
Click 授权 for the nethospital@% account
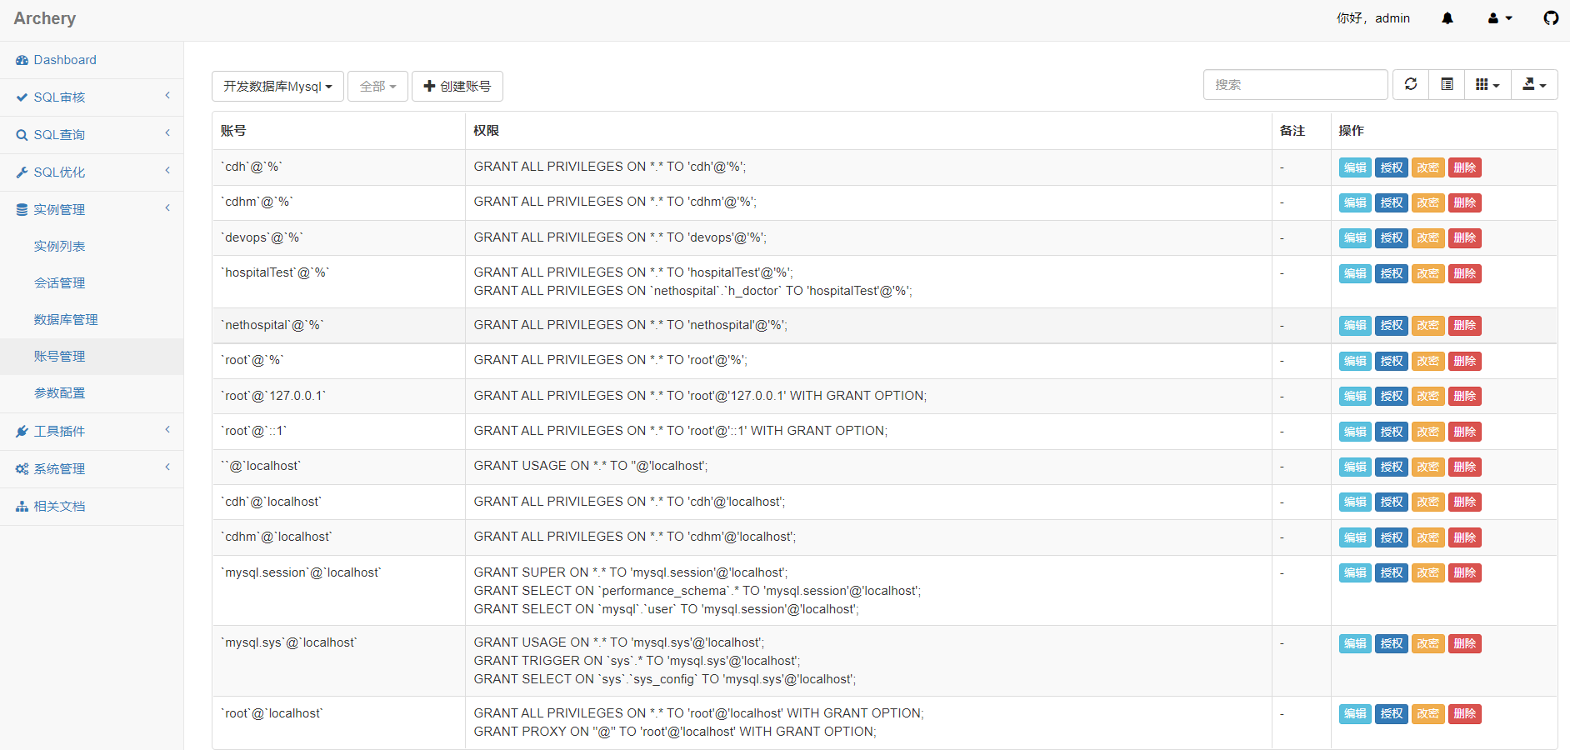point(1391,326)
